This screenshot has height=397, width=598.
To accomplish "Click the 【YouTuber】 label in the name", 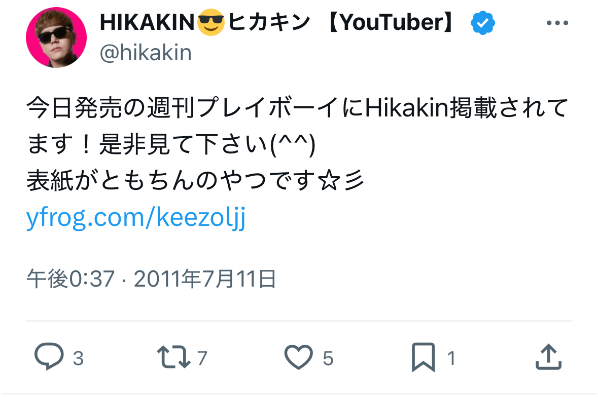I will tap(391, 23).
